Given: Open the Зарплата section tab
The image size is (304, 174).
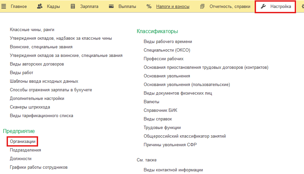Looking at the screenshot, I should tap(89, 7).
